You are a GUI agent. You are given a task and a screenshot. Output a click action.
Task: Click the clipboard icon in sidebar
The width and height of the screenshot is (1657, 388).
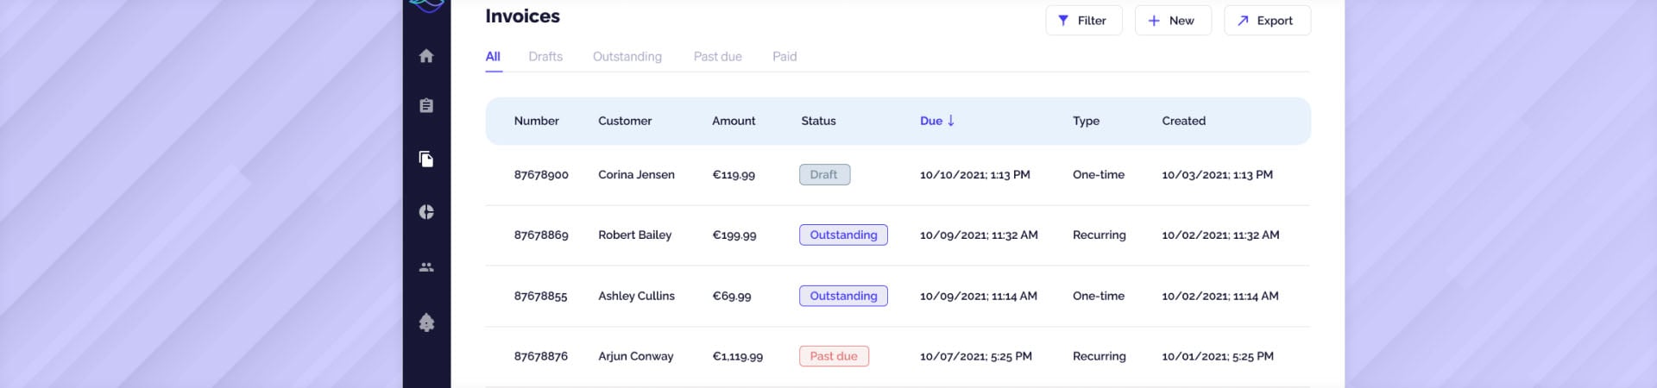[x=426, y=106]
